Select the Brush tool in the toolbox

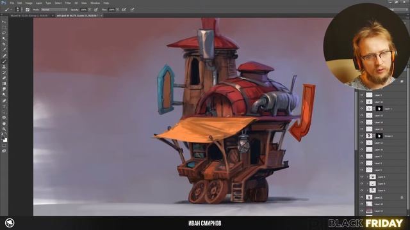click(x=4, y=61)
